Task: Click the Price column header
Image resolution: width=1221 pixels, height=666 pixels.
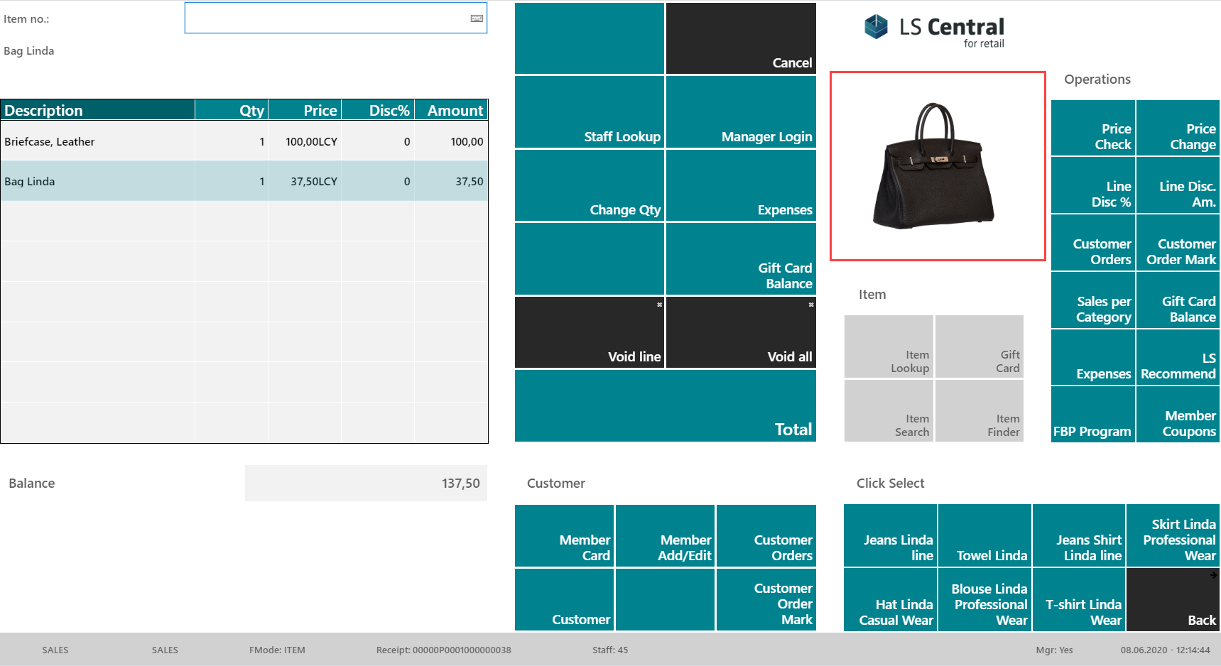Action: [x=305, y=110]
